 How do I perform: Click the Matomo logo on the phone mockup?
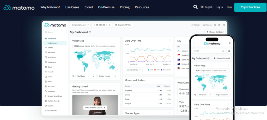tap(212, 43)
